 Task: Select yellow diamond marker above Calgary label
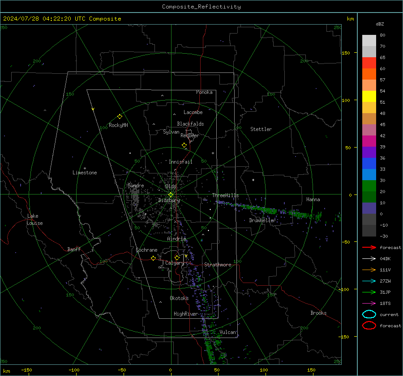tap(177, 258)
